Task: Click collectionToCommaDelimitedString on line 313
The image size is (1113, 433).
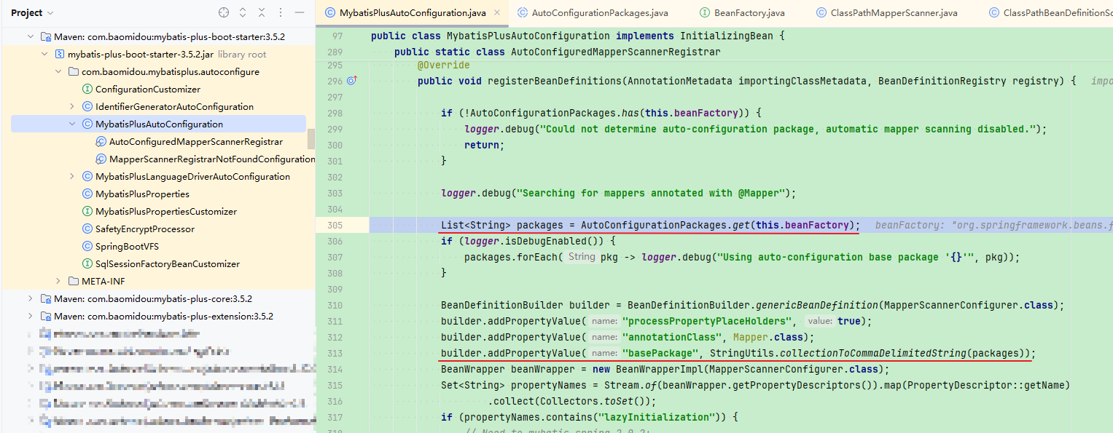Action: 873,353
